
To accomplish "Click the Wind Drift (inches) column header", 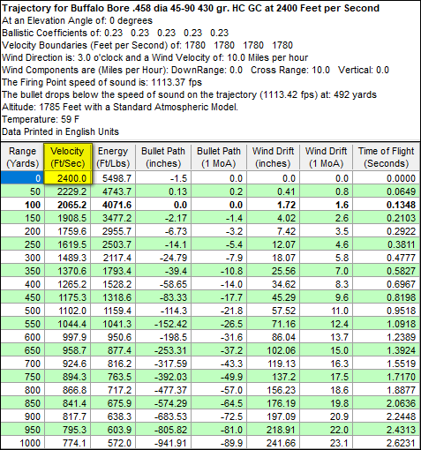I will pos(273,157).
